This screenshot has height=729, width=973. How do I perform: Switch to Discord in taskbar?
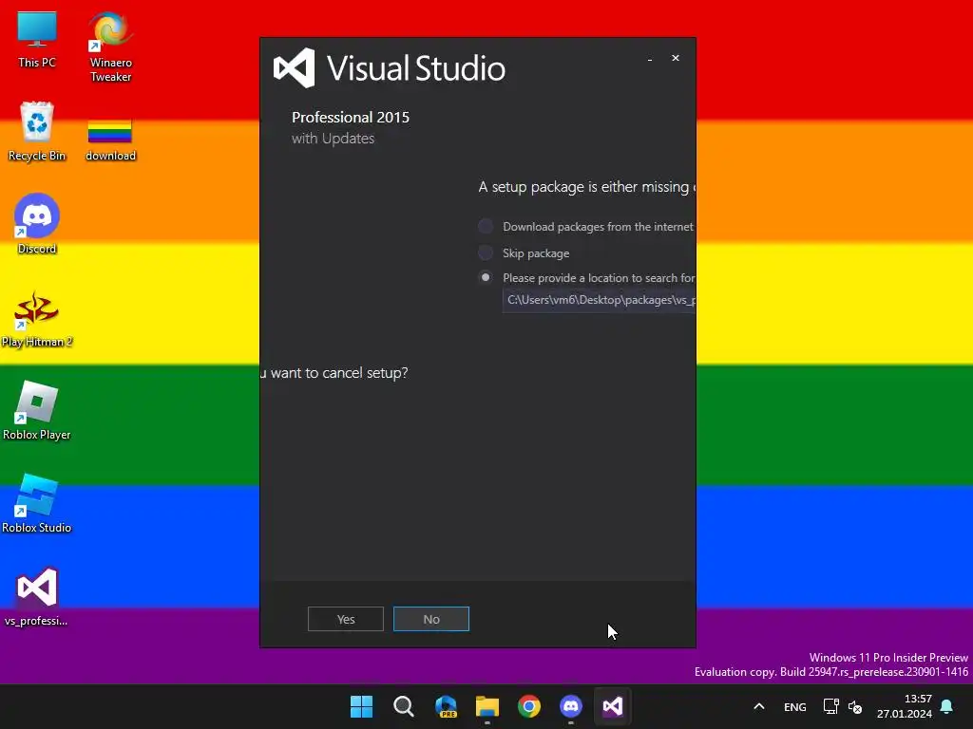coord(571,706)
